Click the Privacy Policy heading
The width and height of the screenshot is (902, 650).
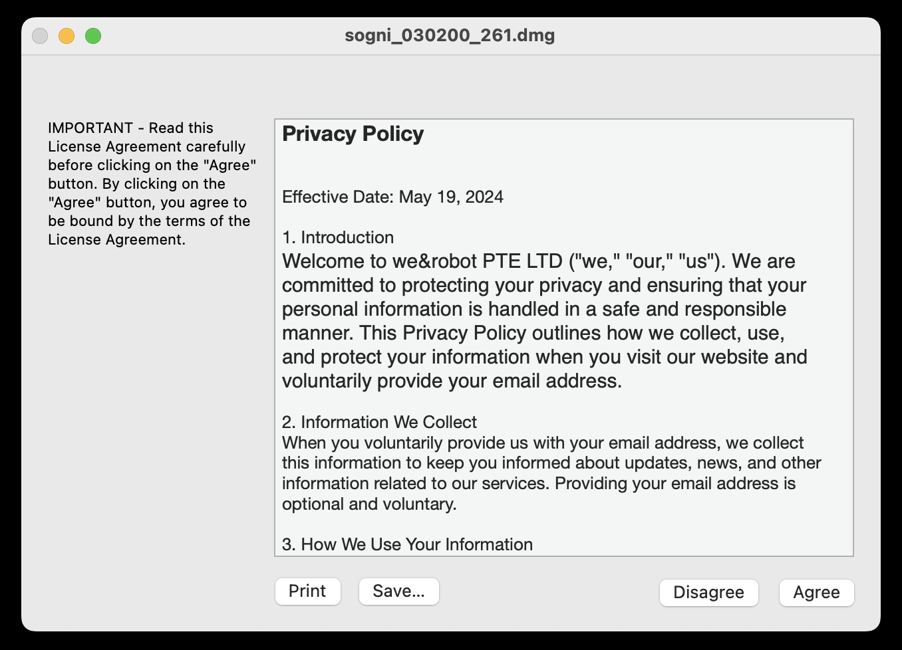[x=353, y=134]
